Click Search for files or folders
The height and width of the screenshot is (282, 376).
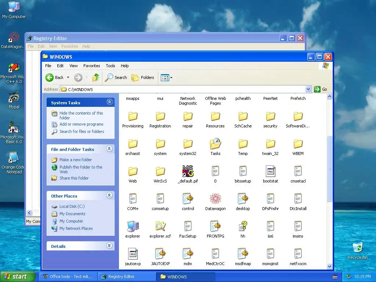click(82, 131)
